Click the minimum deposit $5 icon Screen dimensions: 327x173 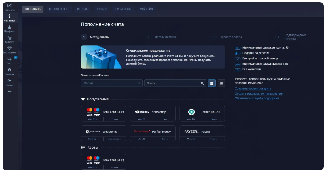tap(238, 48)
